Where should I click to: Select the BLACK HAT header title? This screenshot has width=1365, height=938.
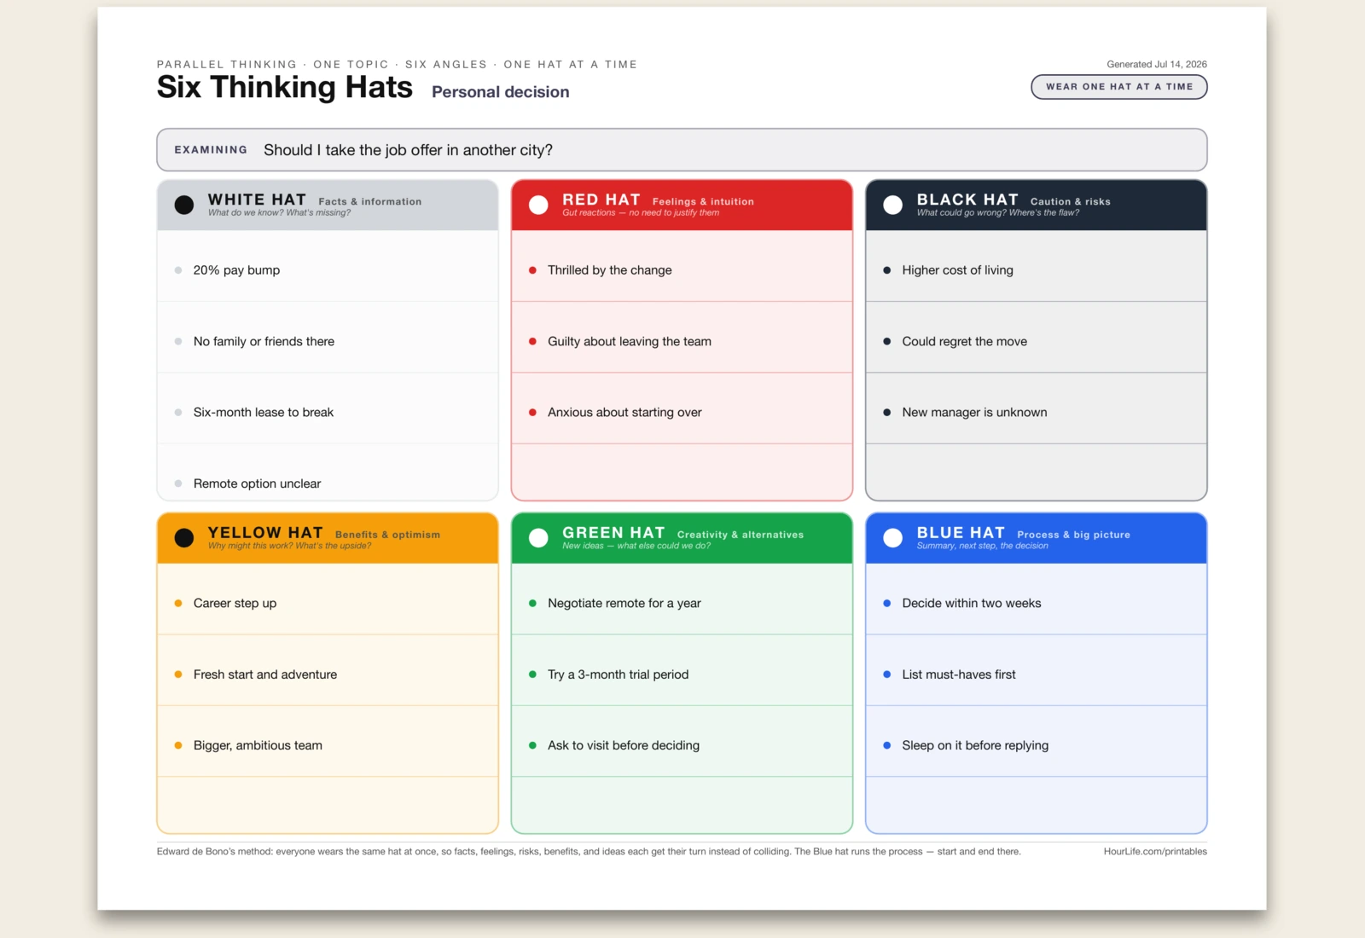[967, 200]
